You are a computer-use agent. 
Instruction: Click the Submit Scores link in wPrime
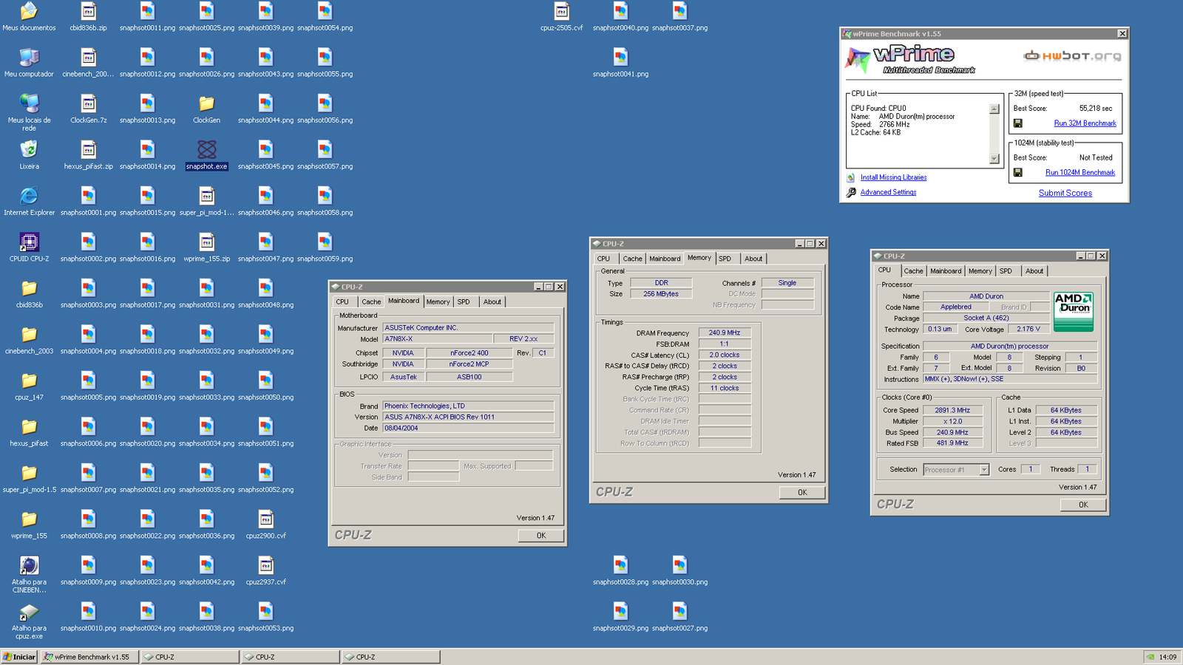point(1065,193)
